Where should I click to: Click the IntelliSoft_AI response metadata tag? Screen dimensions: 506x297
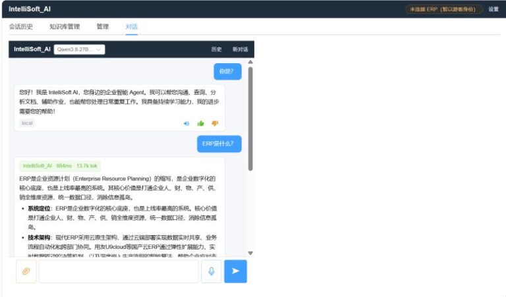click(60, 166)
